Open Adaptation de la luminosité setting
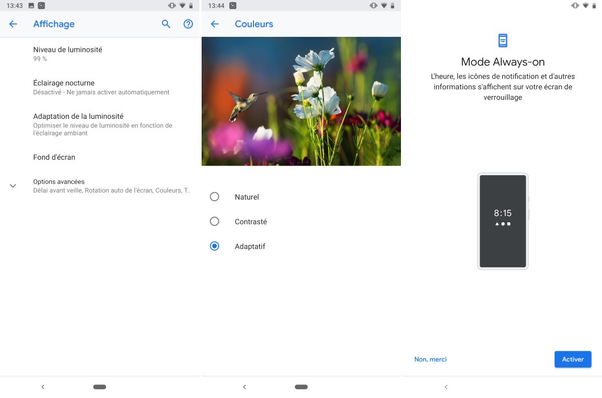The image size is (602, 398). pyautogui.click(x=100, y=124)
